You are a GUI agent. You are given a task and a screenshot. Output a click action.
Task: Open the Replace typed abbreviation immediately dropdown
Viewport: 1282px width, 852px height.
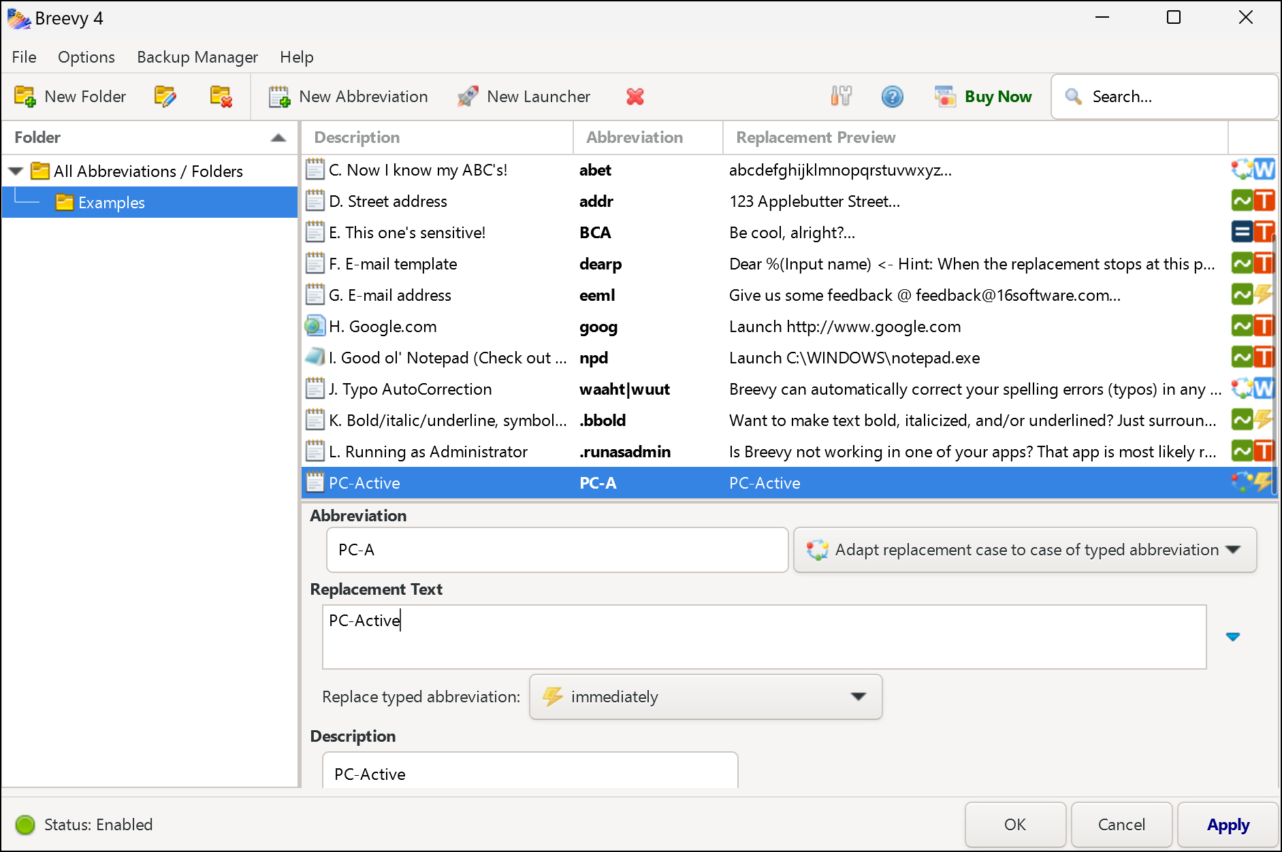pos(705,697)
